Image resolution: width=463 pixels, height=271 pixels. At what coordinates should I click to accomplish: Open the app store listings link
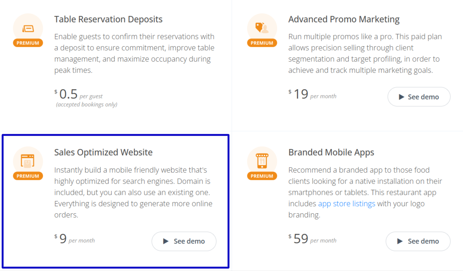[x=347, y=203]
